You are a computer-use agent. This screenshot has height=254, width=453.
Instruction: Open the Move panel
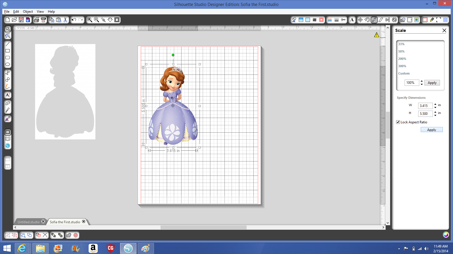click(x=360, y=20)
